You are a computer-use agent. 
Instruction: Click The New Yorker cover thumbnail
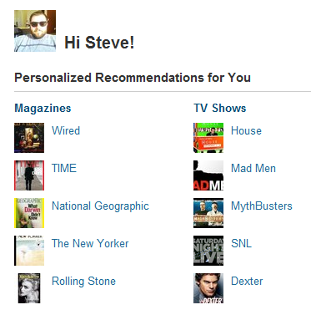pyautogui.click(x=29, y=251)
